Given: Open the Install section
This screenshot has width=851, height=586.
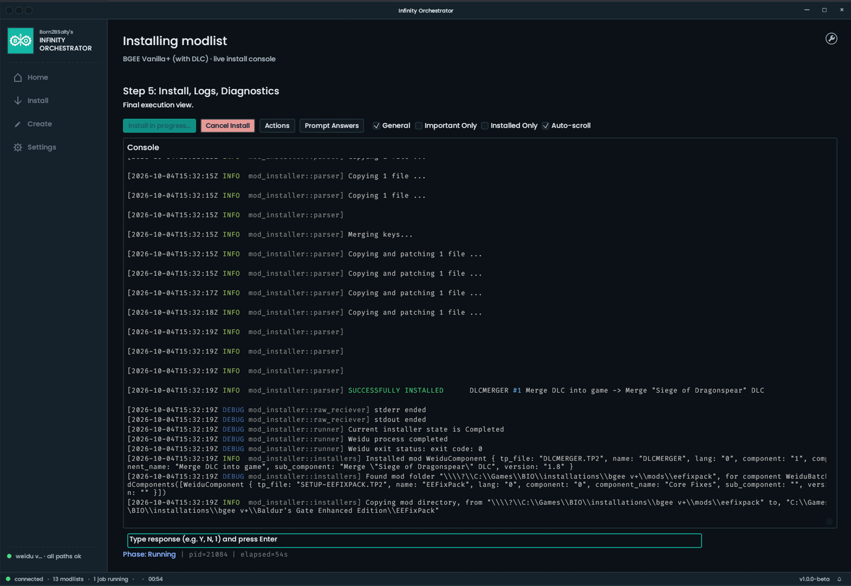Looking at the screenshot, I should click(x=38, y=101).
